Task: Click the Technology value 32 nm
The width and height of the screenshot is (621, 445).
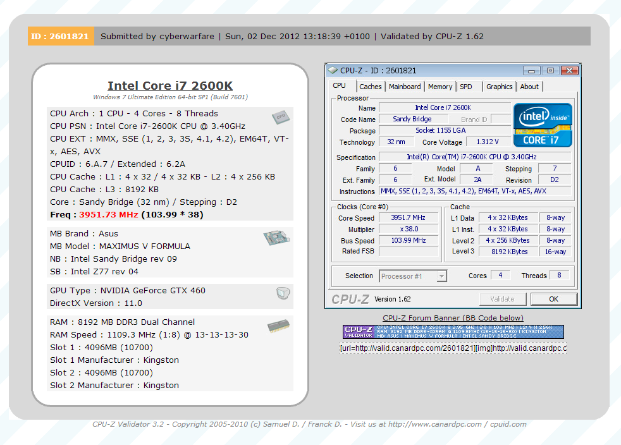Action: pyautogui.click(x=396, y=142)
